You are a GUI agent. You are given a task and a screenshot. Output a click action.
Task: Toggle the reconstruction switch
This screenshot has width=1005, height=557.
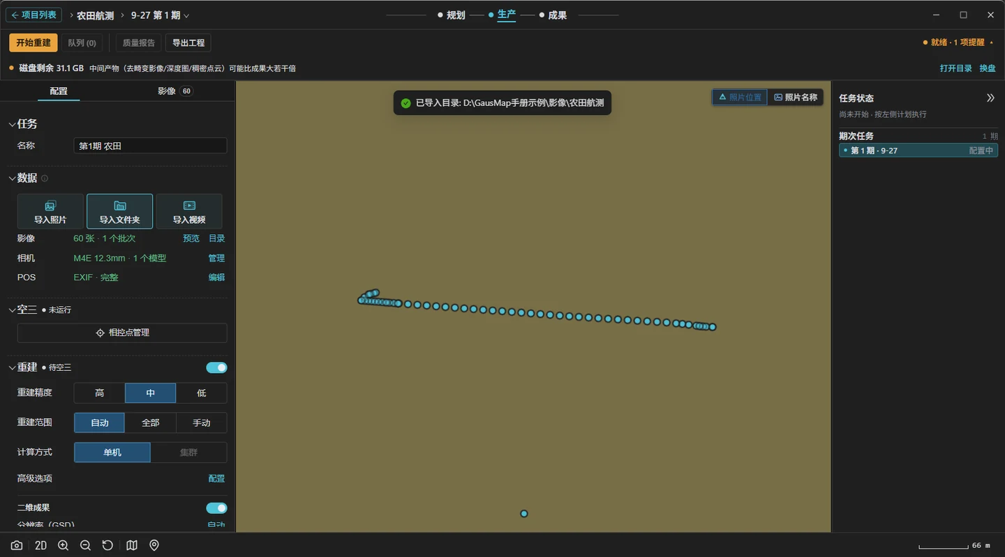pos(216,367)
